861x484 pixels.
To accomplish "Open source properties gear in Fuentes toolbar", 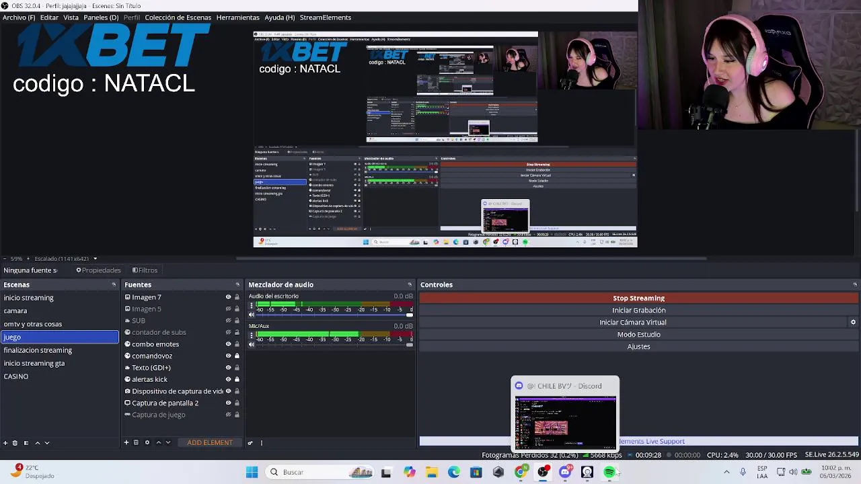I will 147,442.
